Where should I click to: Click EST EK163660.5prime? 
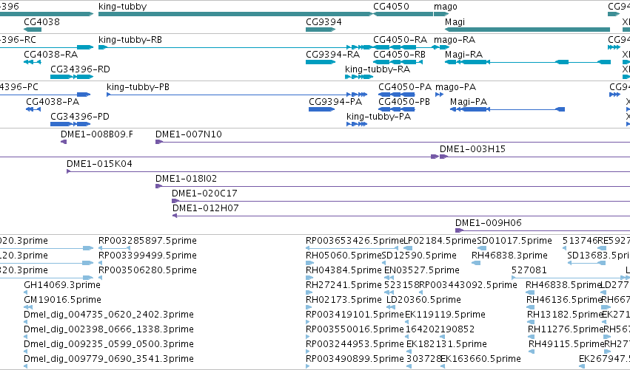(443, 366)
